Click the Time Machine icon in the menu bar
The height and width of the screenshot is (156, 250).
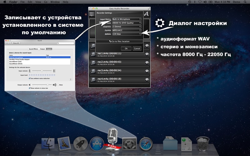click(190, 2)
